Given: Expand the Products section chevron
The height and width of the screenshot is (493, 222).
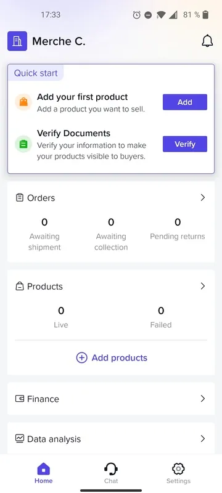Looking at the screenshot, I should [203, 286].
